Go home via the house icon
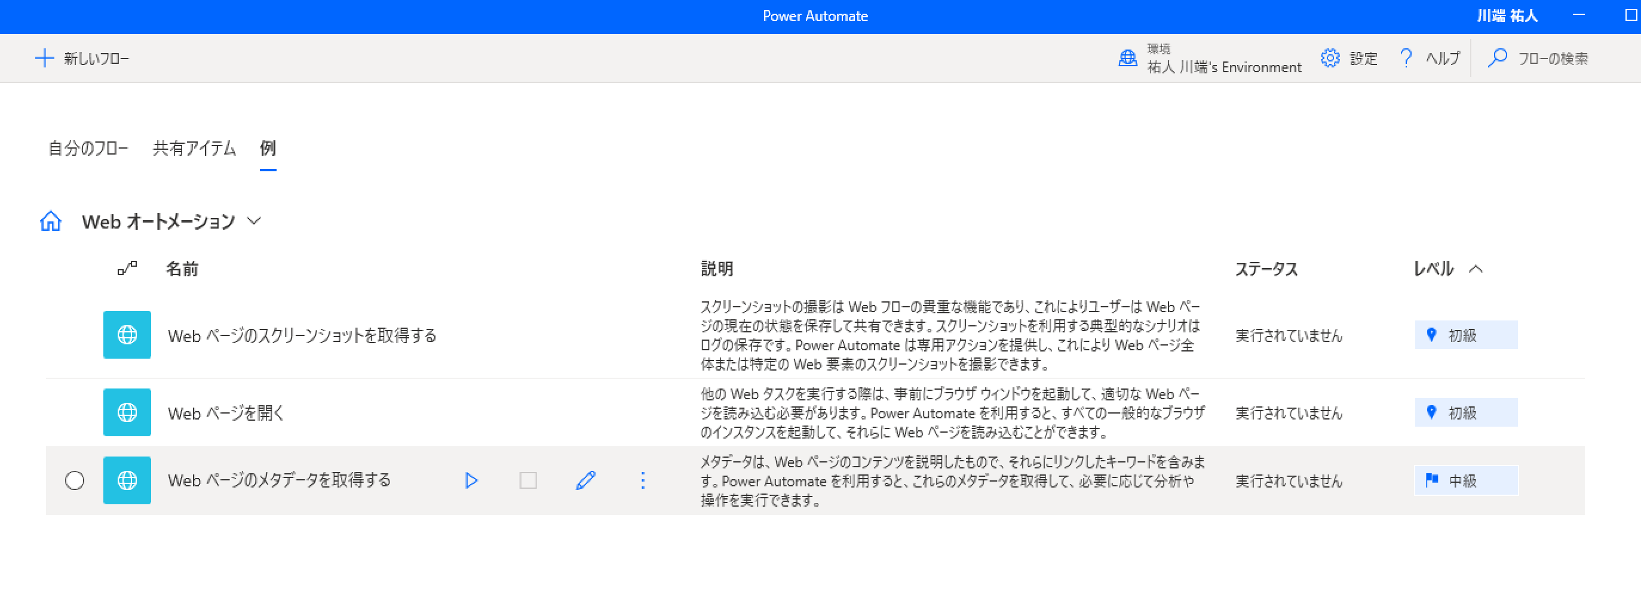1641x589 pixels. click(x=51, y=221)
